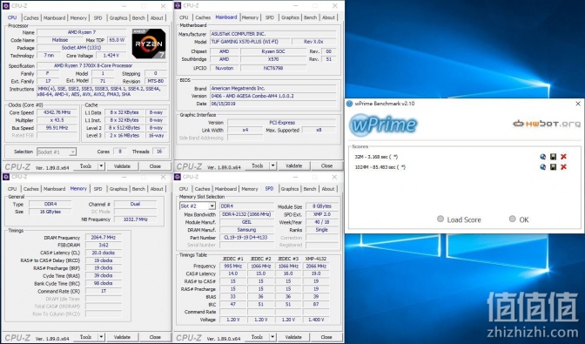Expand Tools dropdown arrow in SPD window
The height and width of the screenshot is (344, 585).
(272, 337)
